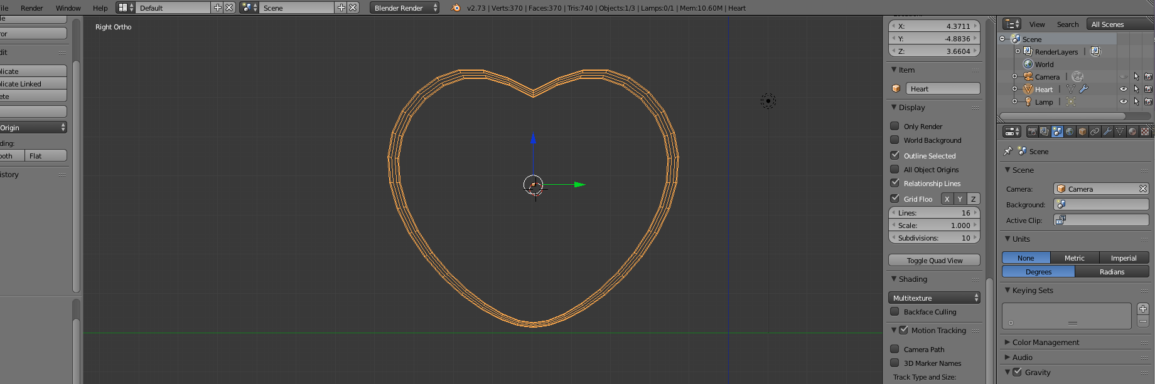
Task: Open the Modifiers wrench tab
Action: pyautogui.click(x=1107, y=132)
